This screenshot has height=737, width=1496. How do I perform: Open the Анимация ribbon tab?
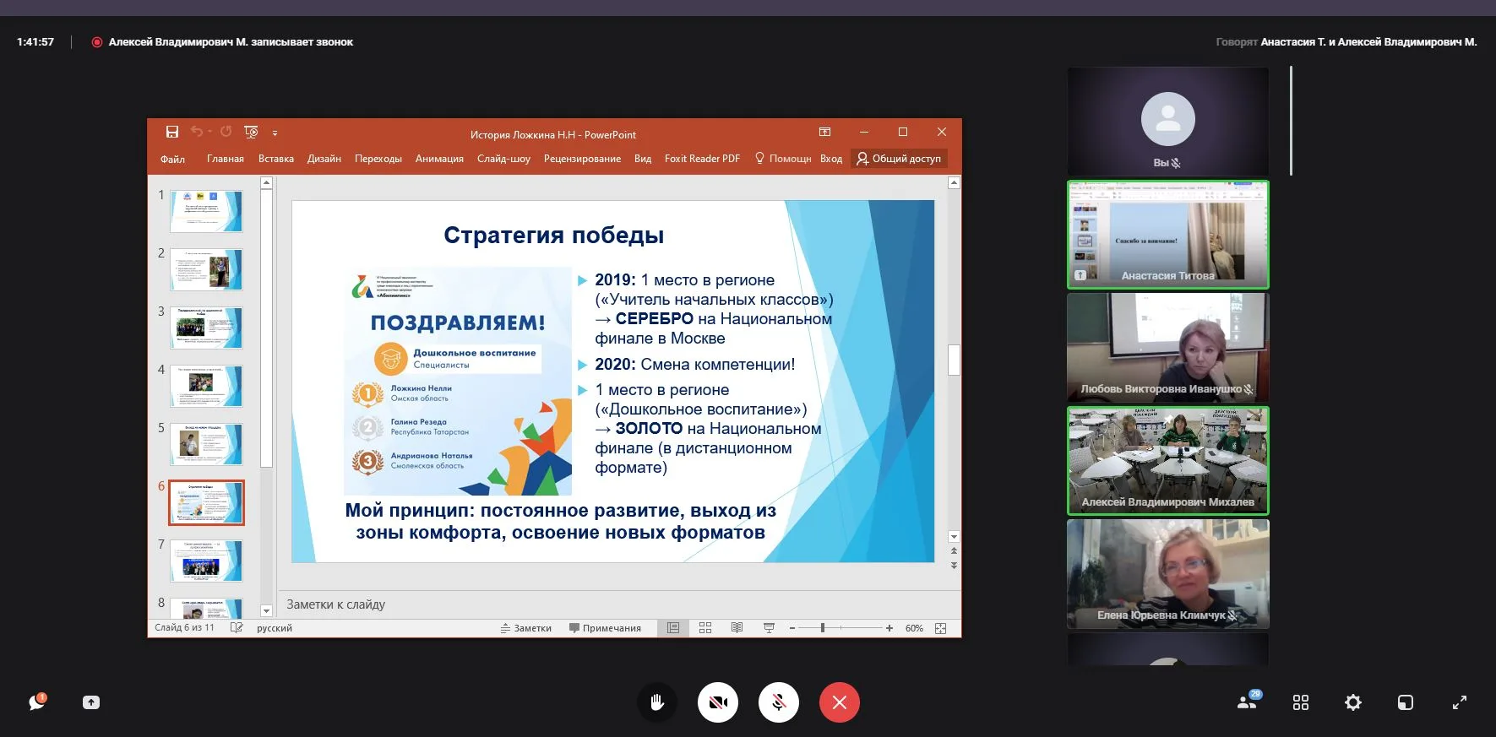(439, 159)
